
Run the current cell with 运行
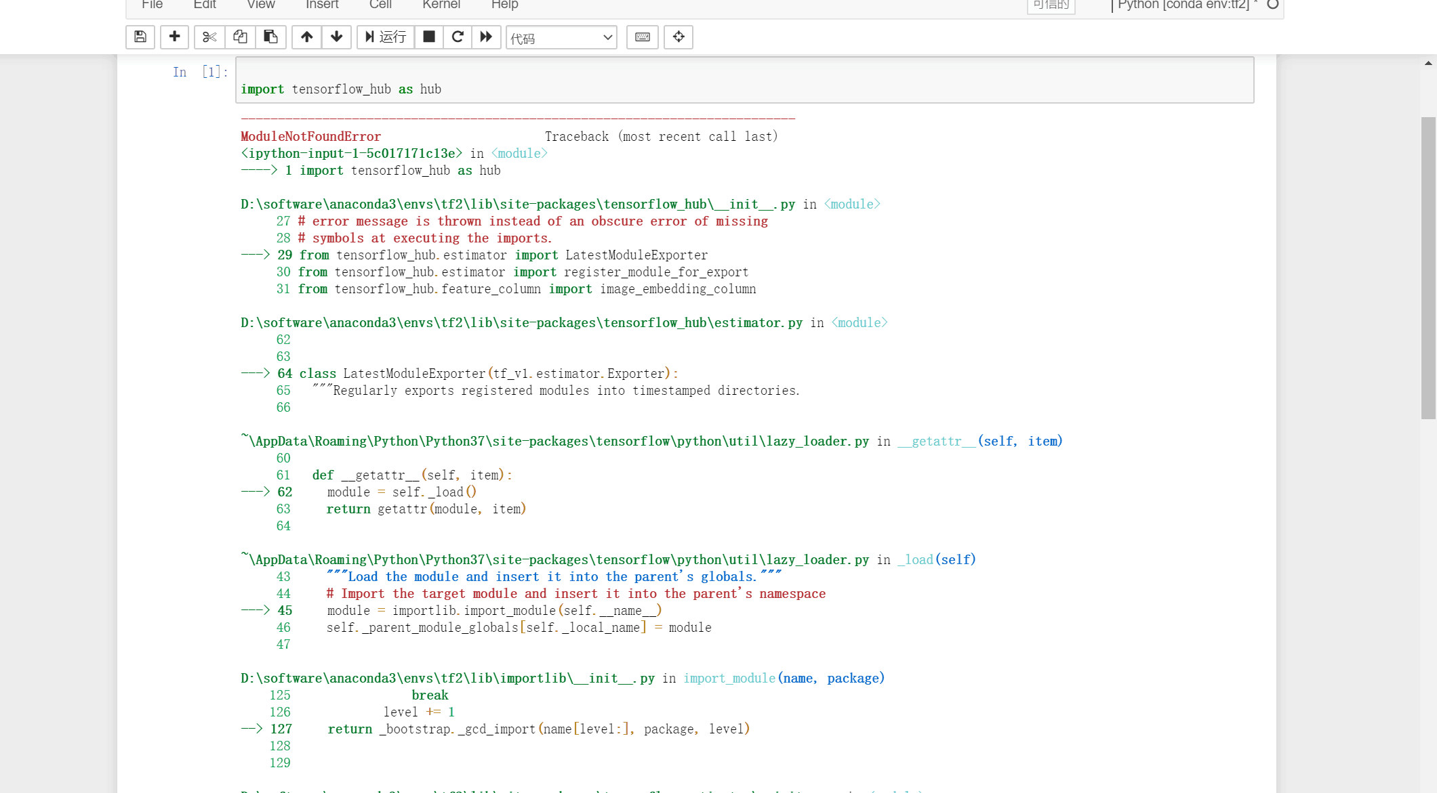pyautogui.click(x=385, y=37)
